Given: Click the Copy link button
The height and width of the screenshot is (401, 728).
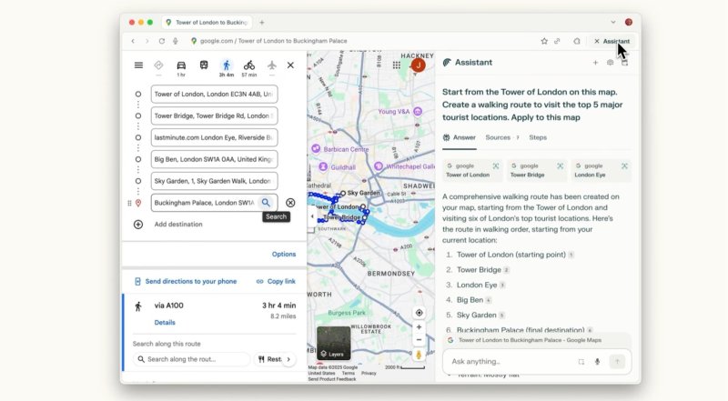Looking at the screenshot, I should point(276,282).
